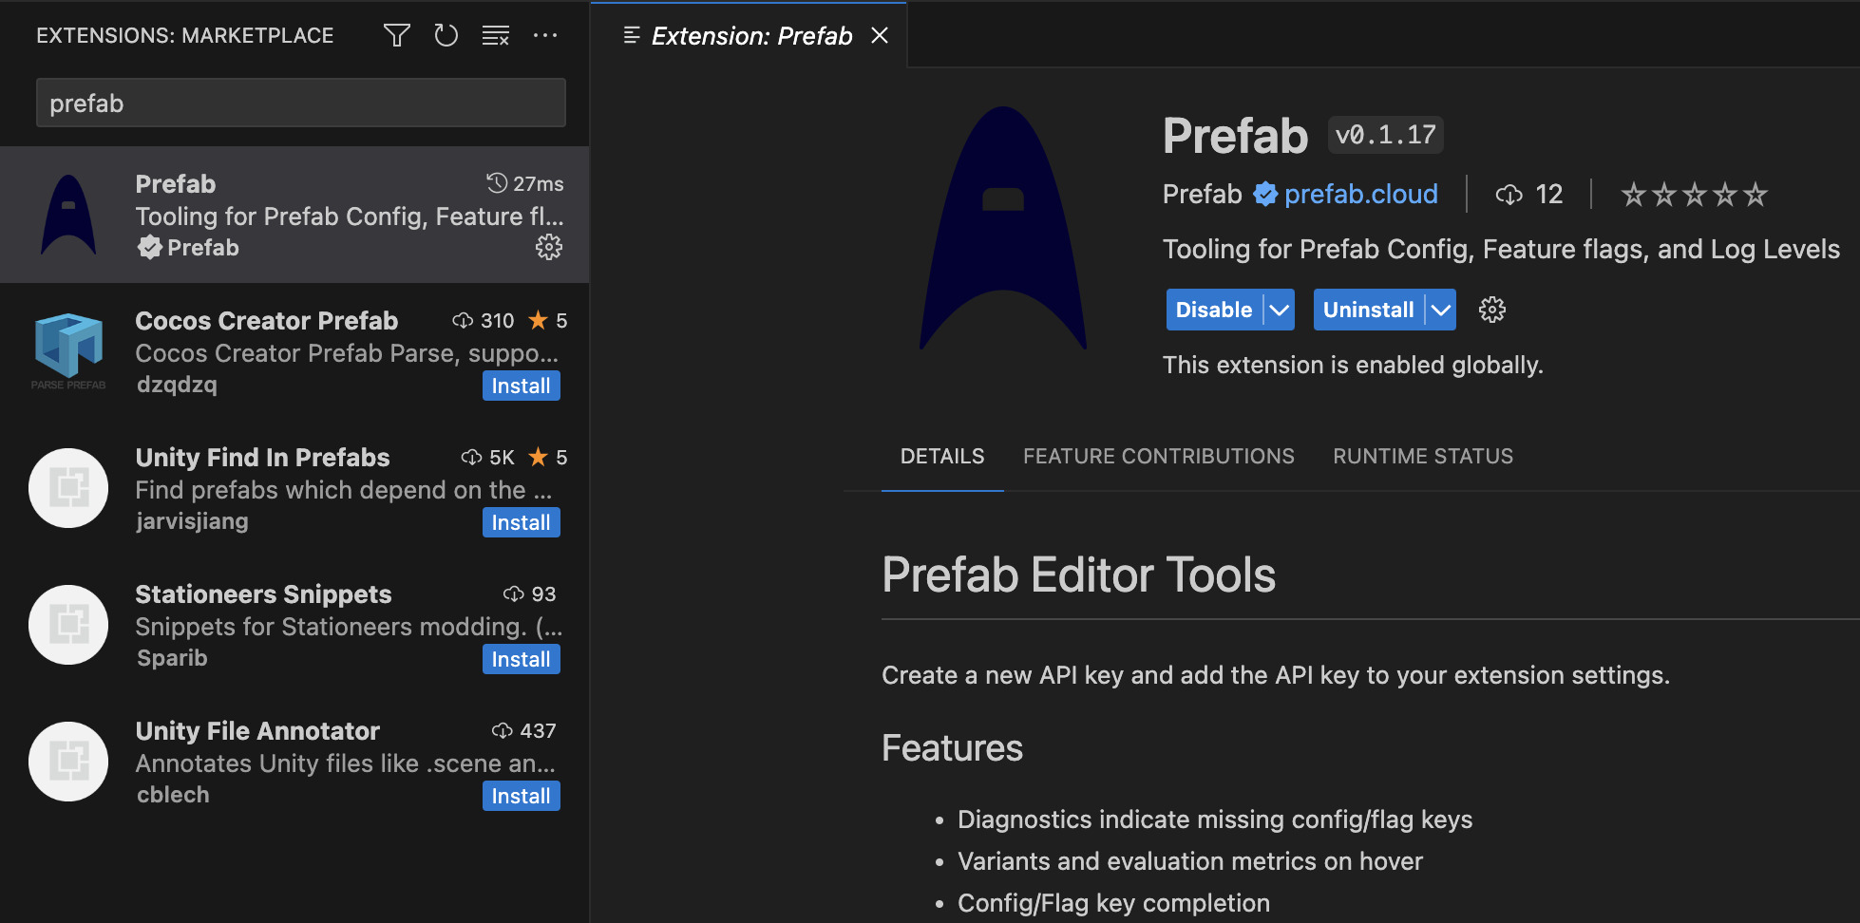Open the prefab.cloud publisher link
The width and height of the screenshot is (1860, 923).
tap(1360, 195)
